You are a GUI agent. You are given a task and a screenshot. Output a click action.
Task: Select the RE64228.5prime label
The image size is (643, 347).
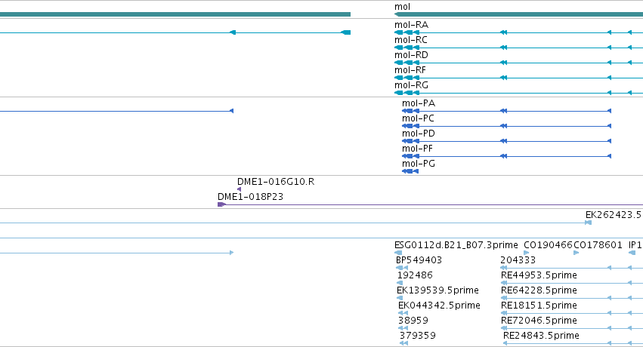(539, 290)
